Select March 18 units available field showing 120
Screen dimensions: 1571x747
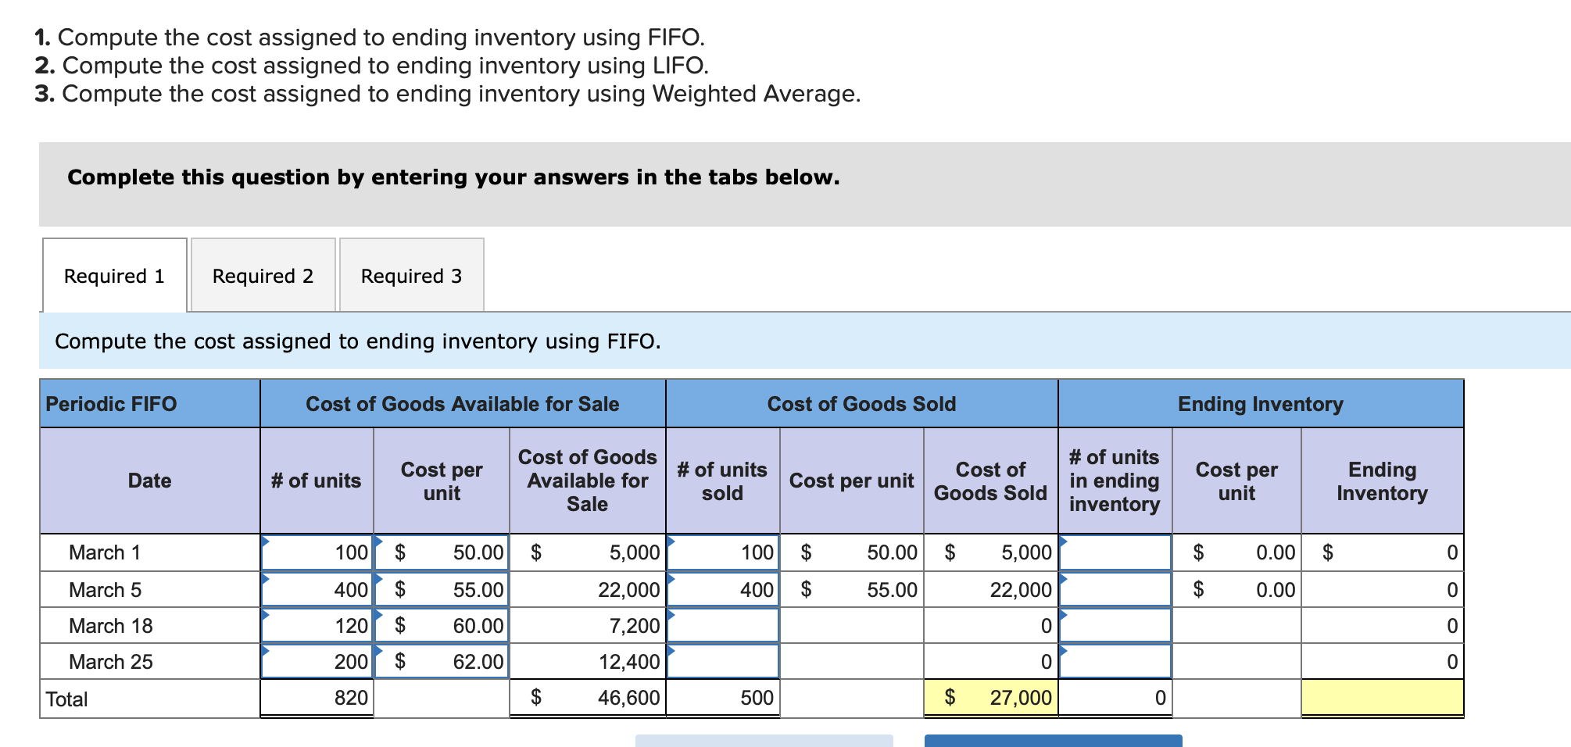click(317, 625)
